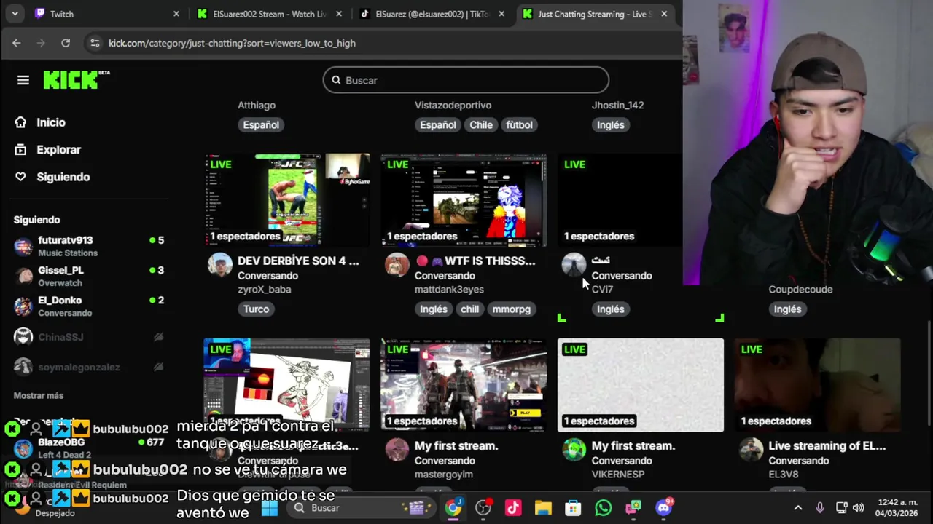933x524 pixels.
Task: Click the microphone tray icon
Action: (x=820, y=508)
